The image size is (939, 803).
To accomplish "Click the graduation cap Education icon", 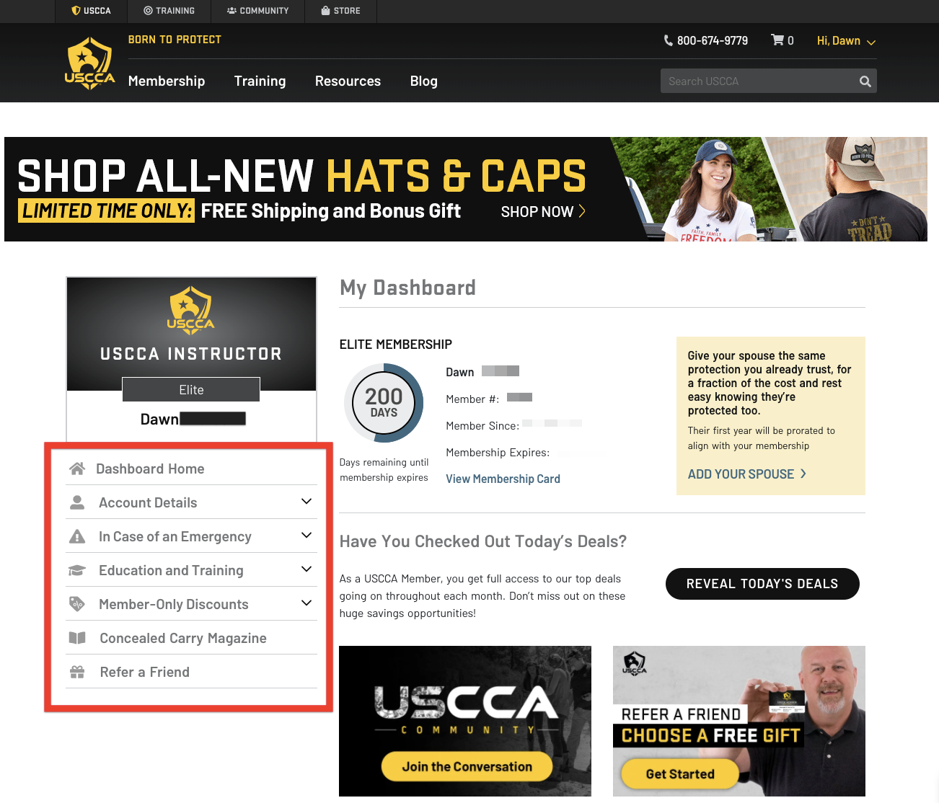I will pos(77,570).
